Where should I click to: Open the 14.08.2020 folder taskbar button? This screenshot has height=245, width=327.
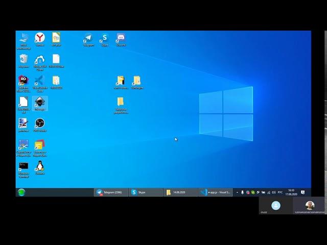(180, 192)
